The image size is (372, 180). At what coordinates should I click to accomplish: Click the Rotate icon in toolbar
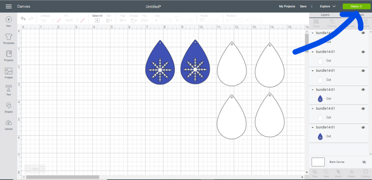[202, 21]
